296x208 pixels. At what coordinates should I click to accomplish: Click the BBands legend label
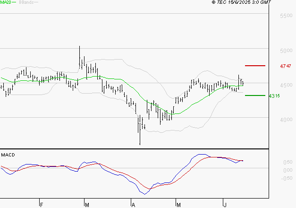point(25,2)
